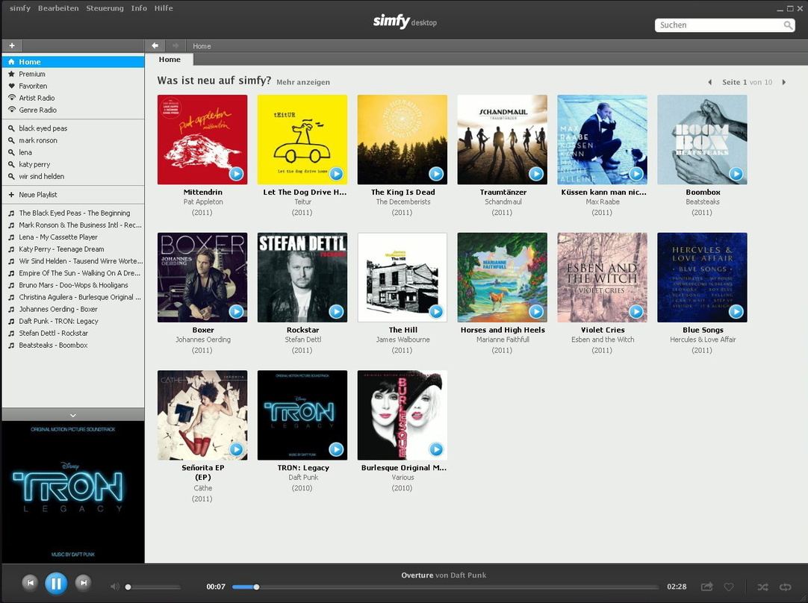
Task: Collapse the now-playing cover panel
Action: pyautogui.click(x=73, y=415)
